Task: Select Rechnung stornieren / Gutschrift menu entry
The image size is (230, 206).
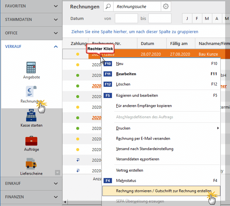Action: click(163, 191)
